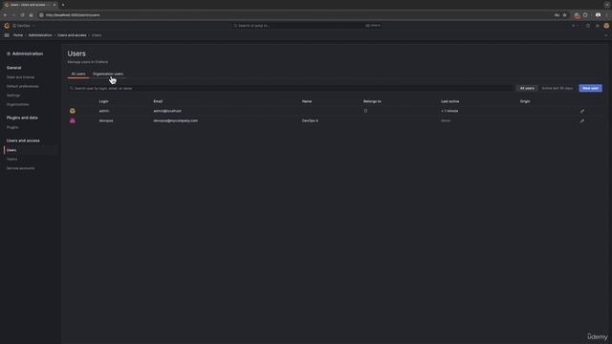Sort by the Name column header

coord(307,101)
